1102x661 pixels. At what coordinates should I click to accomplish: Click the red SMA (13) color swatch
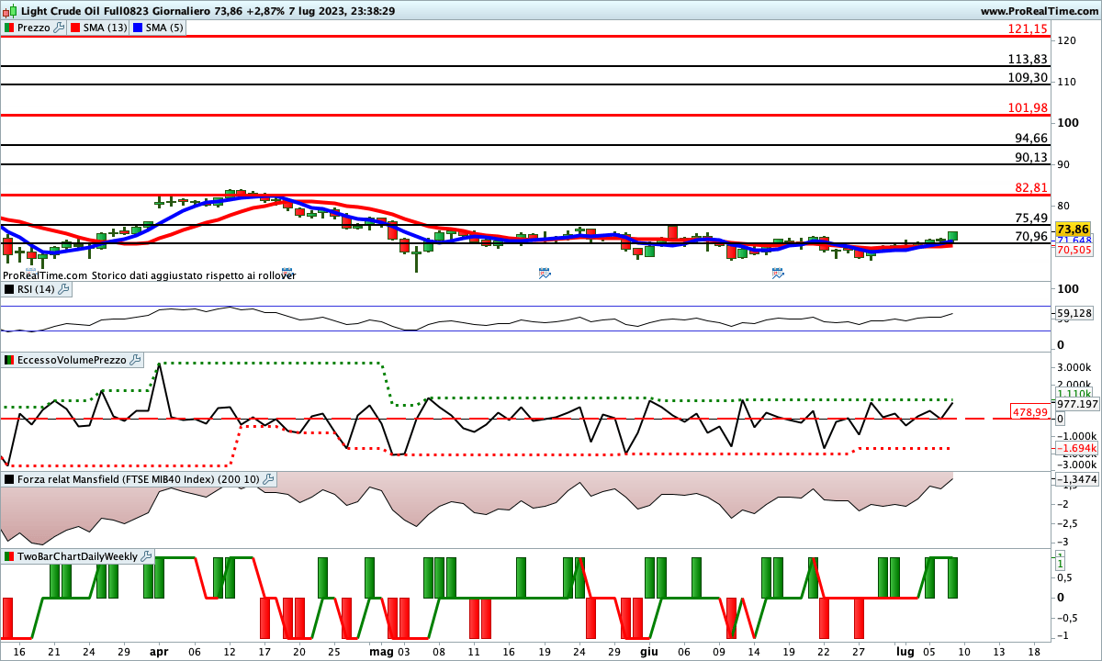tap(75, 28)
